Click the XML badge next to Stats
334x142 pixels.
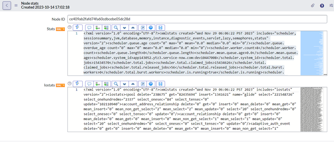tap(60, 29)
